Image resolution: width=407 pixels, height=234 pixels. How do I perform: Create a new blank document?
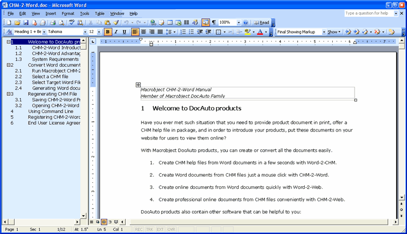[x=9, y=23]
